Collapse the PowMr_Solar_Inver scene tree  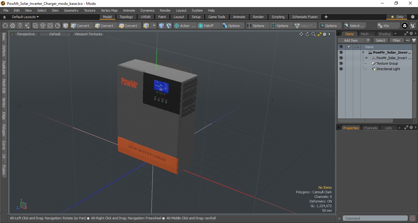pyautogui.click(x=363, y=52)
